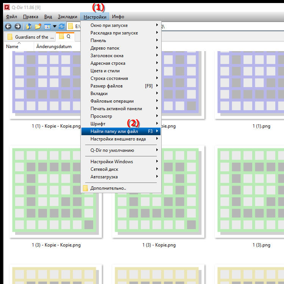
Task: Click the up-one-folder icon
Action: (x=29, y=27)
